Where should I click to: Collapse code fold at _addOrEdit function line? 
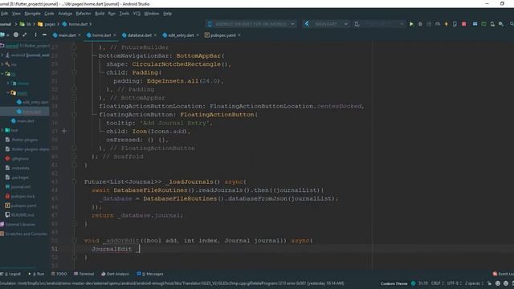[x=75, y=241]
